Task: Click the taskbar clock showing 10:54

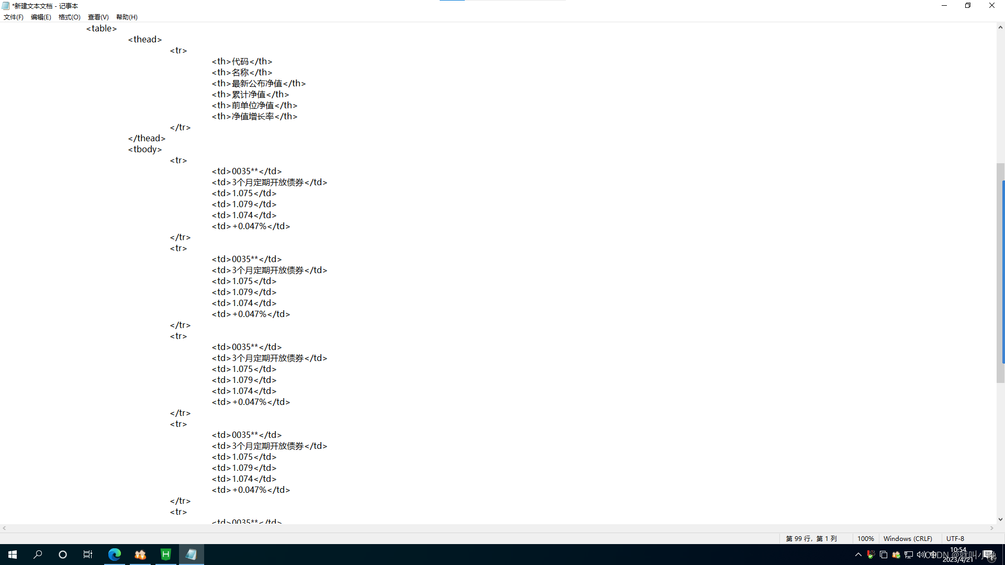Action: pos(958,555)
